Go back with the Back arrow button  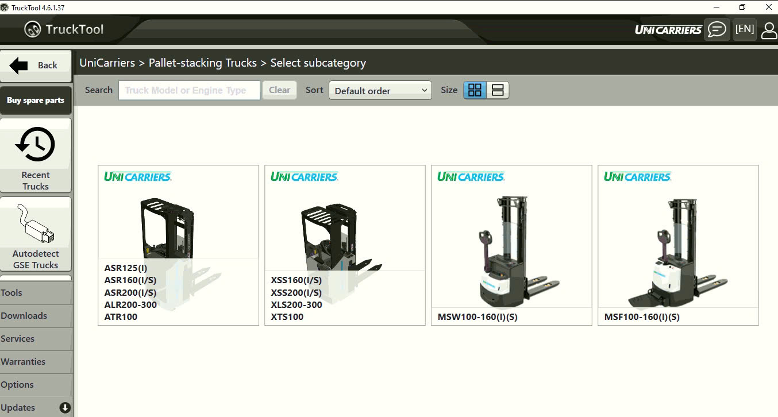click(36, 65)
